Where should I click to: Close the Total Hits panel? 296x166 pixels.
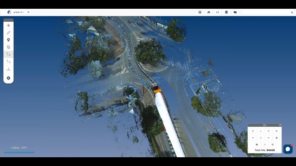tap(280, 125)
